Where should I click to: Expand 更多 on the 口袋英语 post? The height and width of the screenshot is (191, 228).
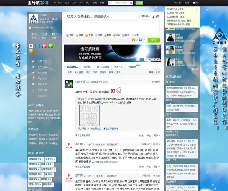tap(157, 135)
